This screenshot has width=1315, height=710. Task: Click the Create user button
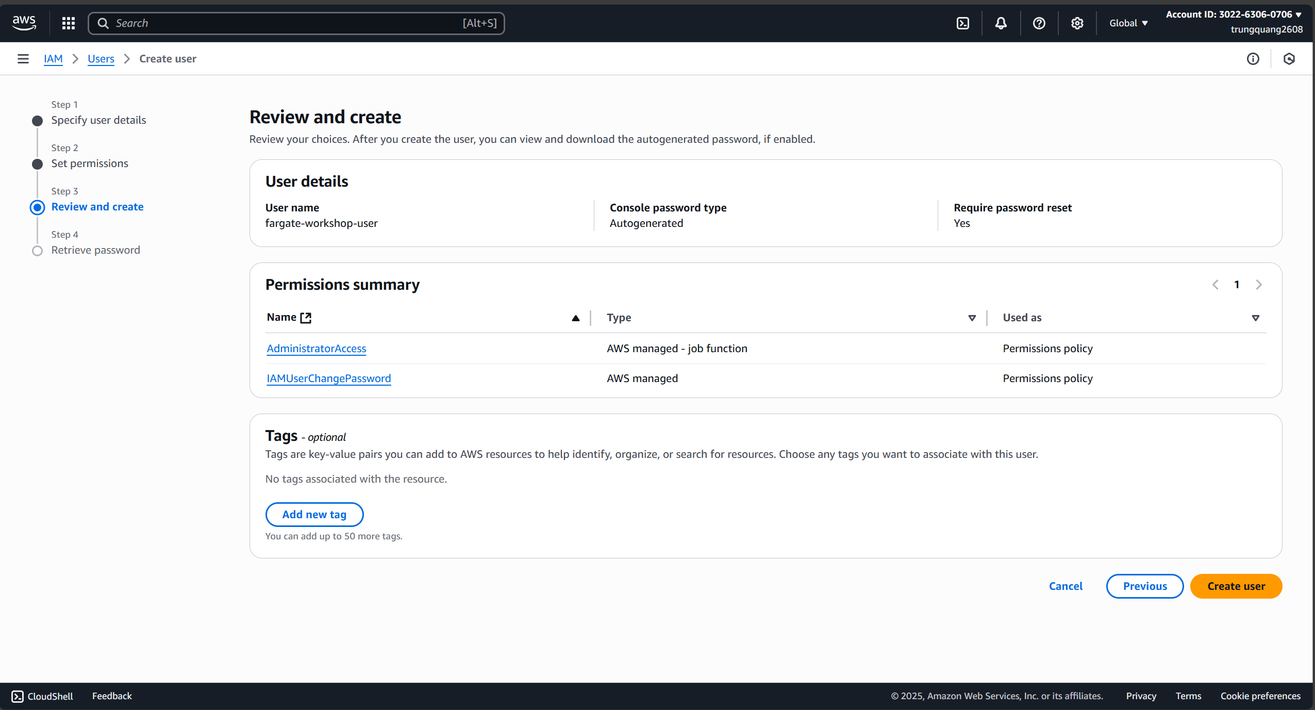click(x=1236, y=586)
